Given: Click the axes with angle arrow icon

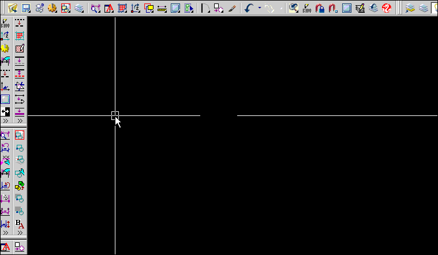Looking at the screenshot, I should pyautogui.click(x=5, y=87).
